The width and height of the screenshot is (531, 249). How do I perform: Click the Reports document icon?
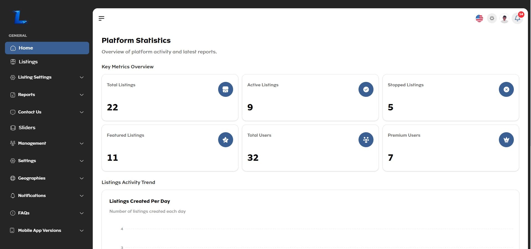pos(13,95)
